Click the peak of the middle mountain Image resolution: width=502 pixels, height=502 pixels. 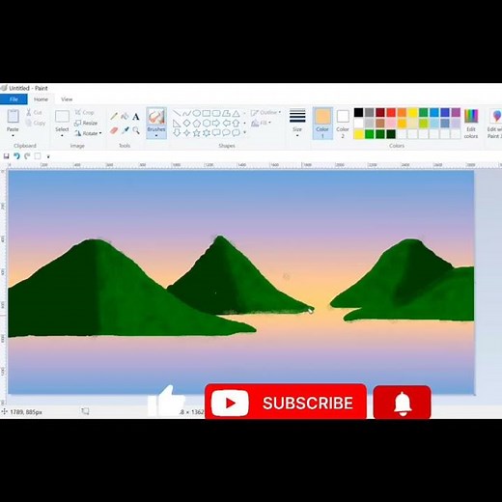pos(220,237)
